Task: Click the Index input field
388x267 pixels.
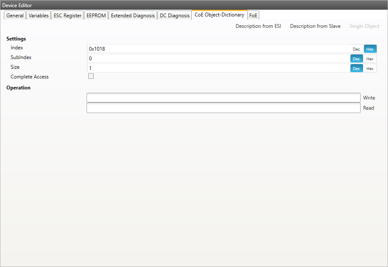Action: tap(217, 49)
